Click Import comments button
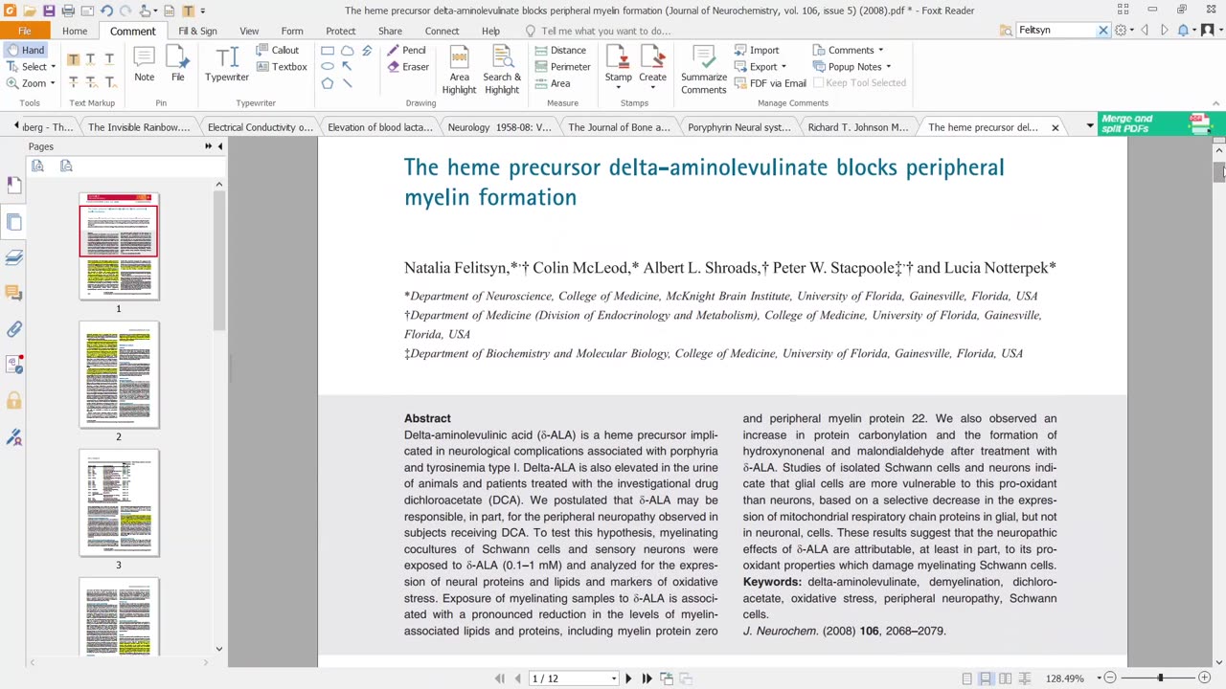The image size is (1226, 689). tap(758, 50)
